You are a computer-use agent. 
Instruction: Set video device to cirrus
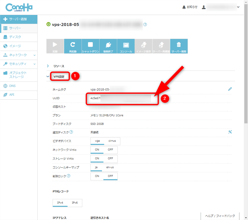pyautogui.click(x=112, y=141)
